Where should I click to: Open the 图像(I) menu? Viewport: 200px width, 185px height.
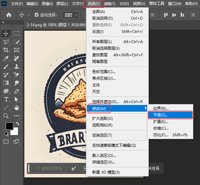tap(47, 4)
